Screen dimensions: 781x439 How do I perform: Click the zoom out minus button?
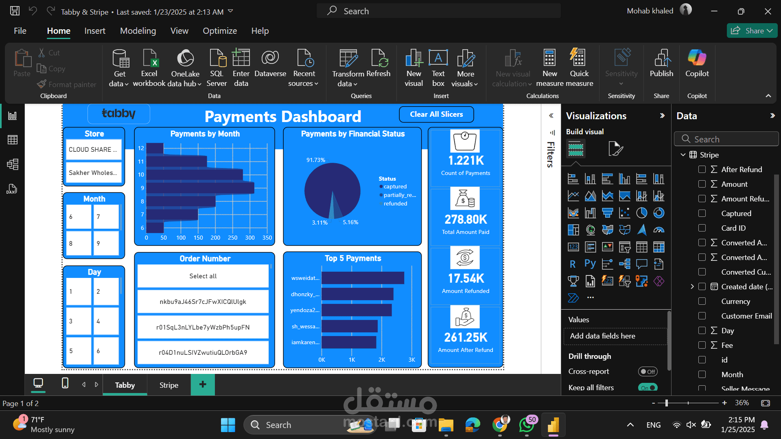(653, 403)
